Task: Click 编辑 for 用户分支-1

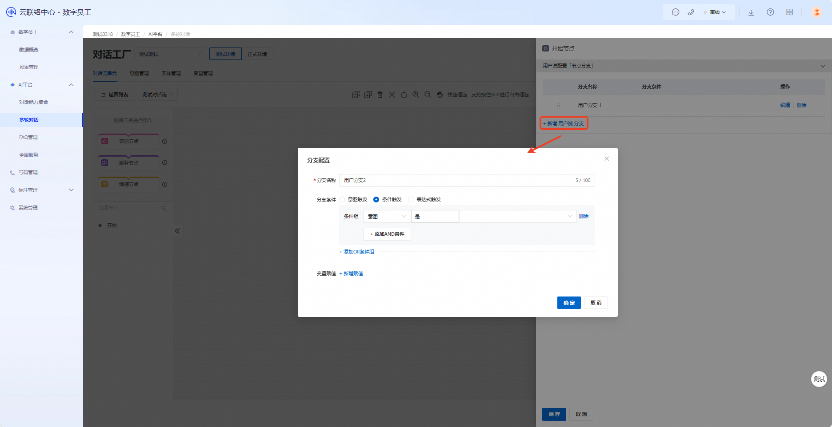Action: coord(785,105)
